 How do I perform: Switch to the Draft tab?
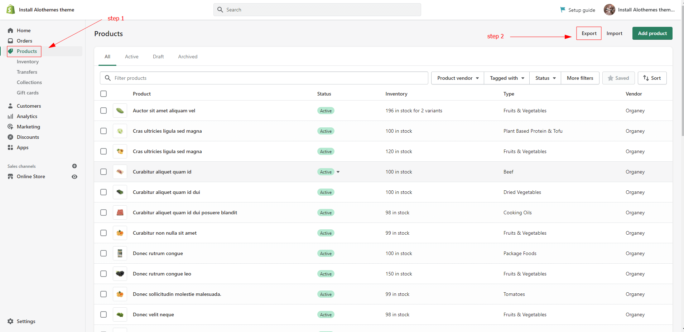pos(158,57)
